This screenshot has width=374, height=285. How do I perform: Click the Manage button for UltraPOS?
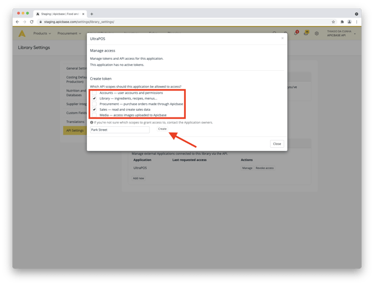[247, 168]
